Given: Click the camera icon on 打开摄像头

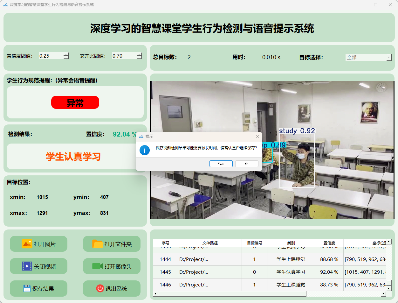Looking at the screenshot, I should 97,266.
